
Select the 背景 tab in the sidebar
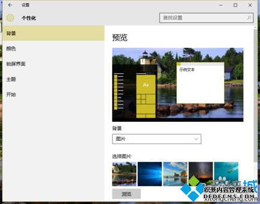point(54,33)
